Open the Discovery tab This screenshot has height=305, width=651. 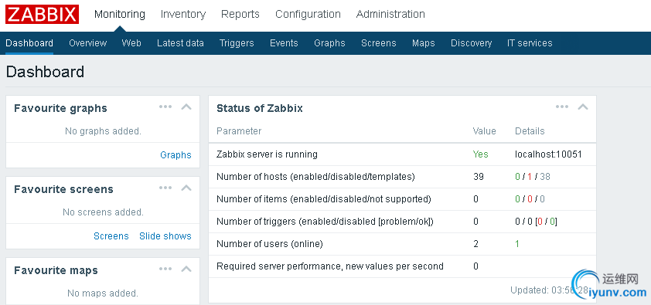coord(471,43)
